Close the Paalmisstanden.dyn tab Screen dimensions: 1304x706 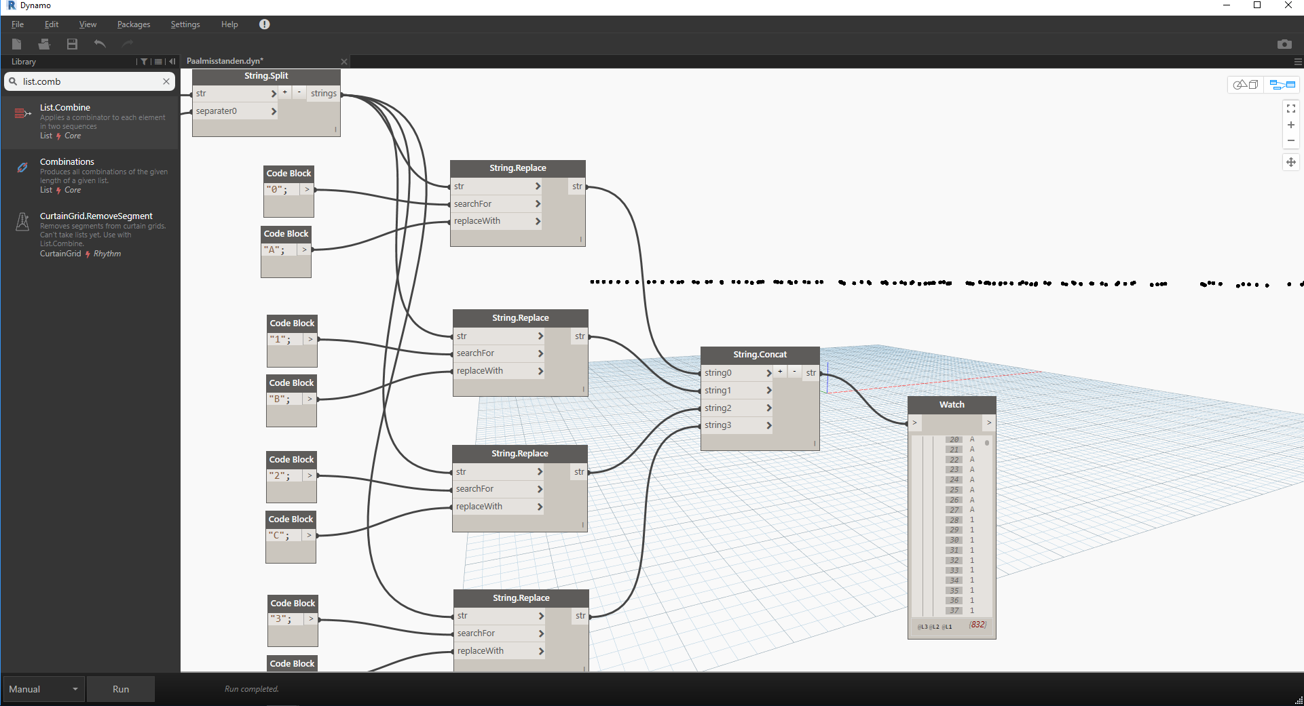[x=344, y=62]
